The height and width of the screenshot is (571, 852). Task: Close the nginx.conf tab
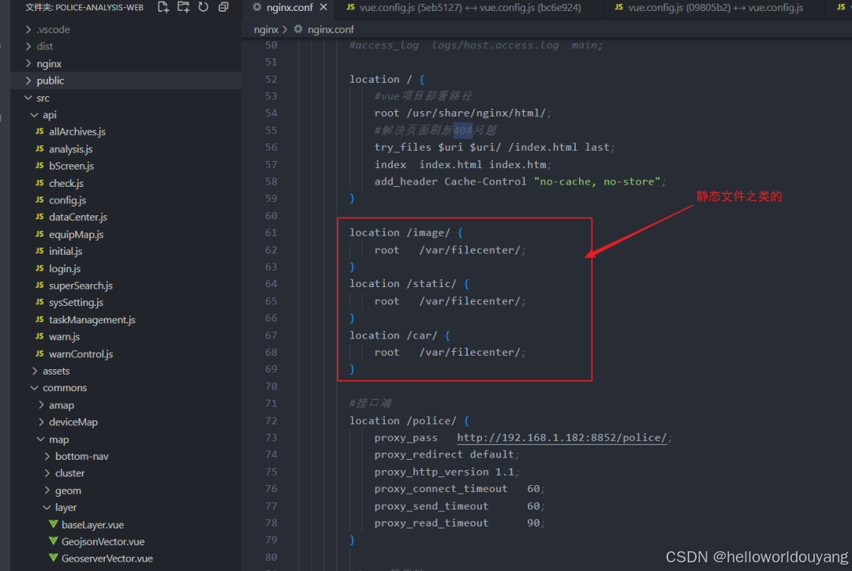pos(323,7)
